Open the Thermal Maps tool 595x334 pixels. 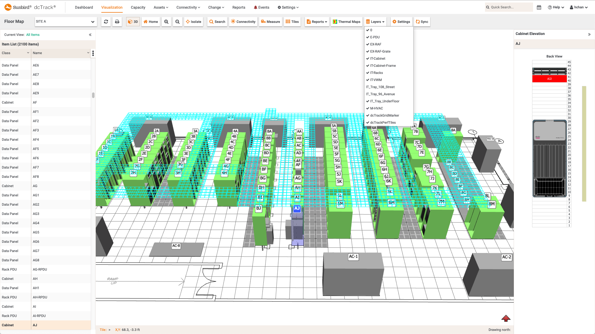point(346,22)
